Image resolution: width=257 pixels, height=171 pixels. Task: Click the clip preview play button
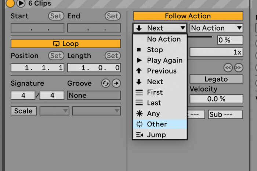(21, 3)
